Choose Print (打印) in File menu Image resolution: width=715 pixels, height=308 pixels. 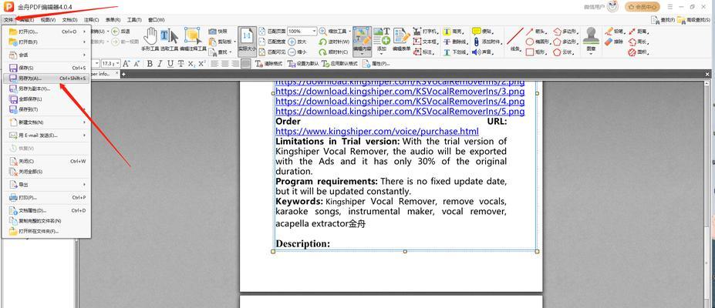pos(46,197)
